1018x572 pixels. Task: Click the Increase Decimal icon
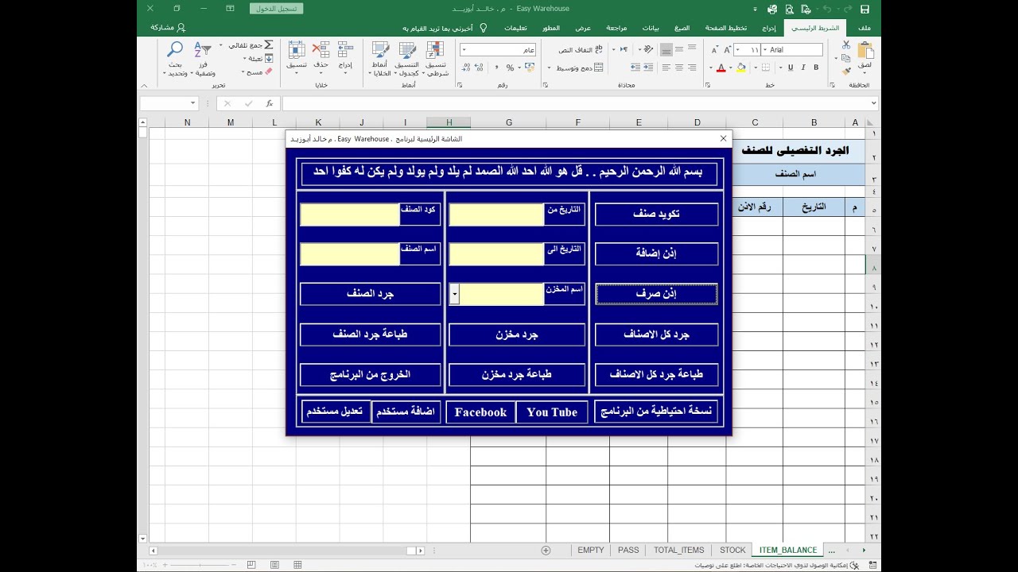(x=480, y=68)
